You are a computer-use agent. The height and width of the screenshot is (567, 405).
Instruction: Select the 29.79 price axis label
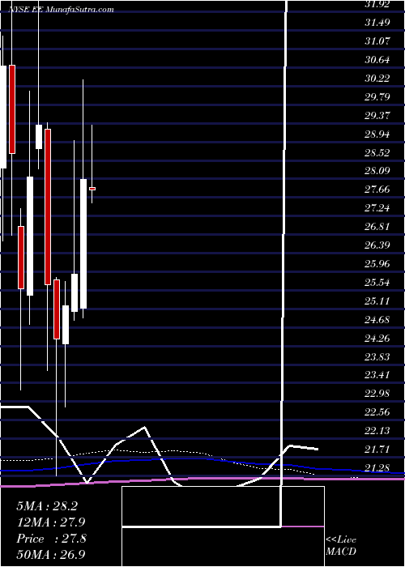point(378,97)
